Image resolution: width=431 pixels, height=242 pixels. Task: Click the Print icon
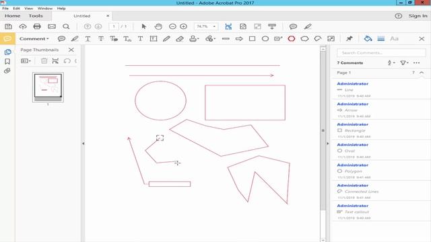click(x=37, y=26)
